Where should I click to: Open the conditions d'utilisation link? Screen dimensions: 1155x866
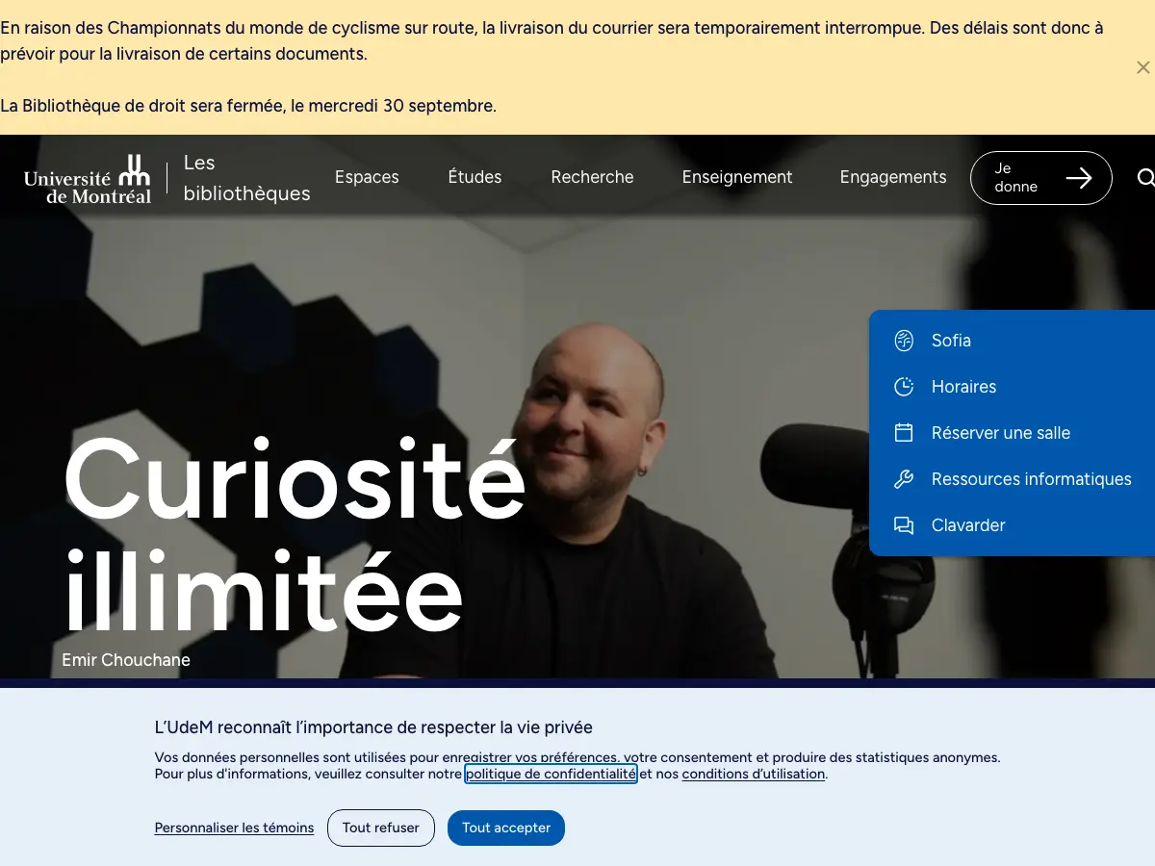754,774
